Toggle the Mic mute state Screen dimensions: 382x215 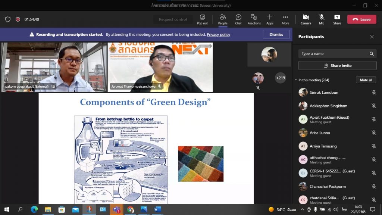(321, 19)
